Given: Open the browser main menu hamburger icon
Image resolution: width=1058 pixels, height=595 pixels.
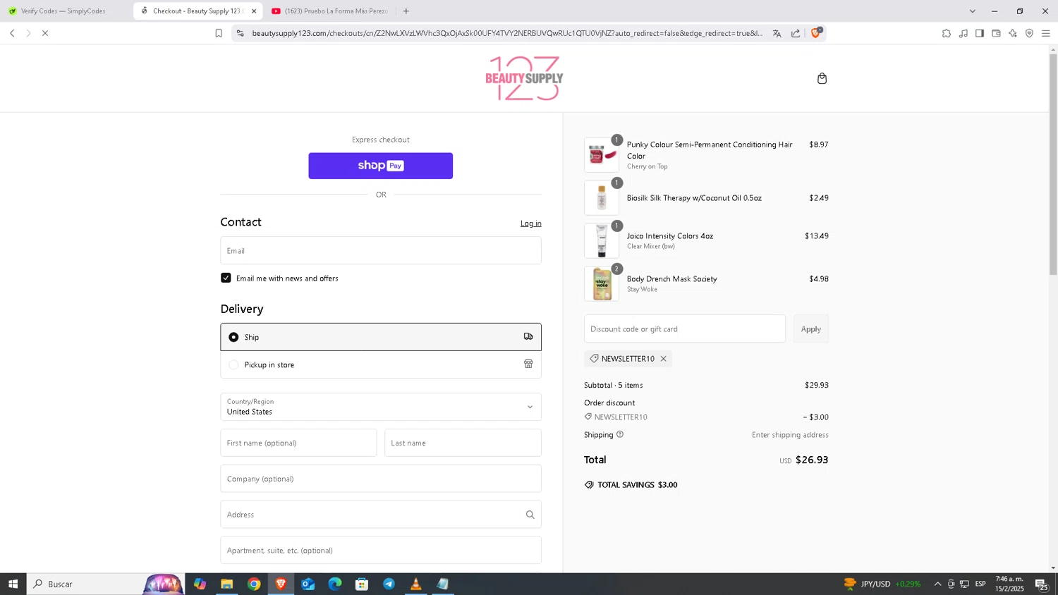Looking at the screenshot, I should (x=1046, y=33).
